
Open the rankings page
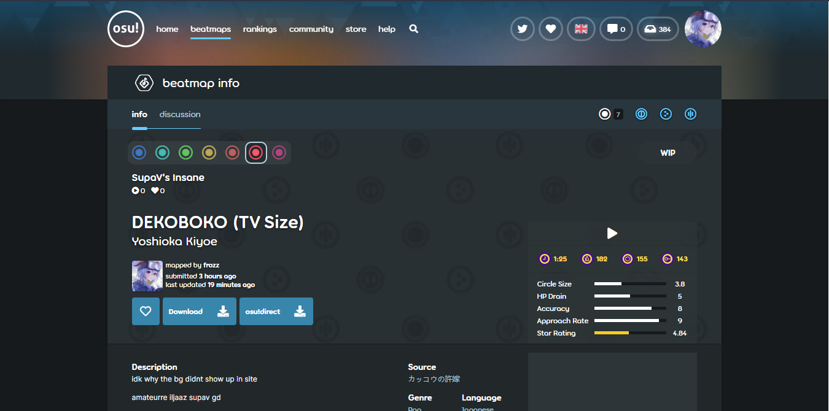(x=260, y=29)
